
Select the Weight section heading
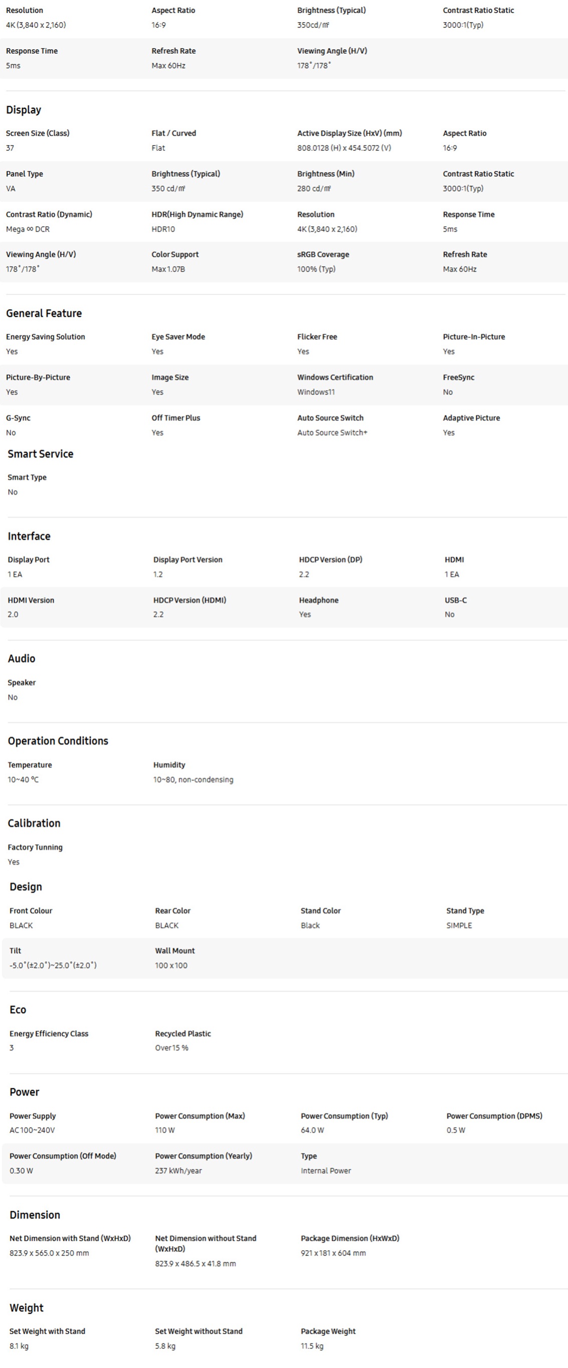[27, 1308]
